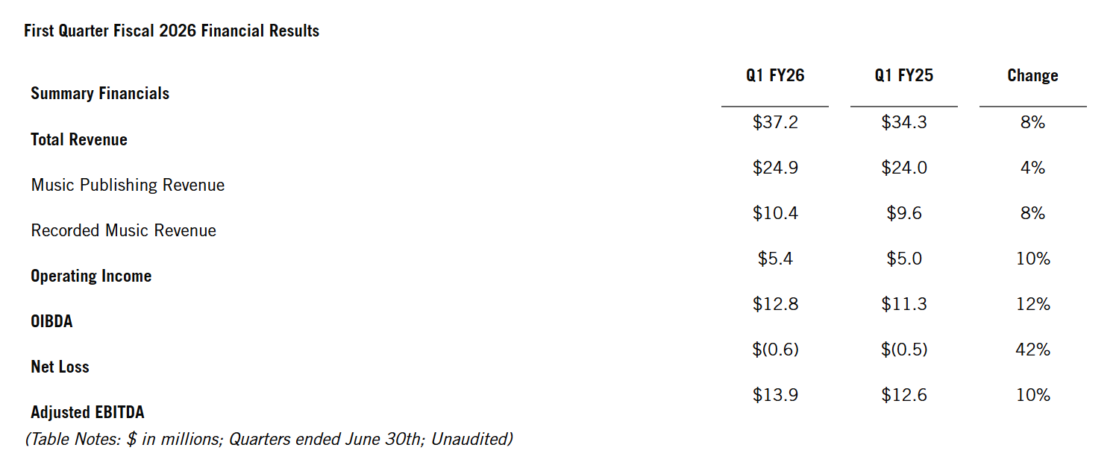Click the Table Notes footnote text
This screenshot has height=471, width=1116.
[x=269, y=439]
